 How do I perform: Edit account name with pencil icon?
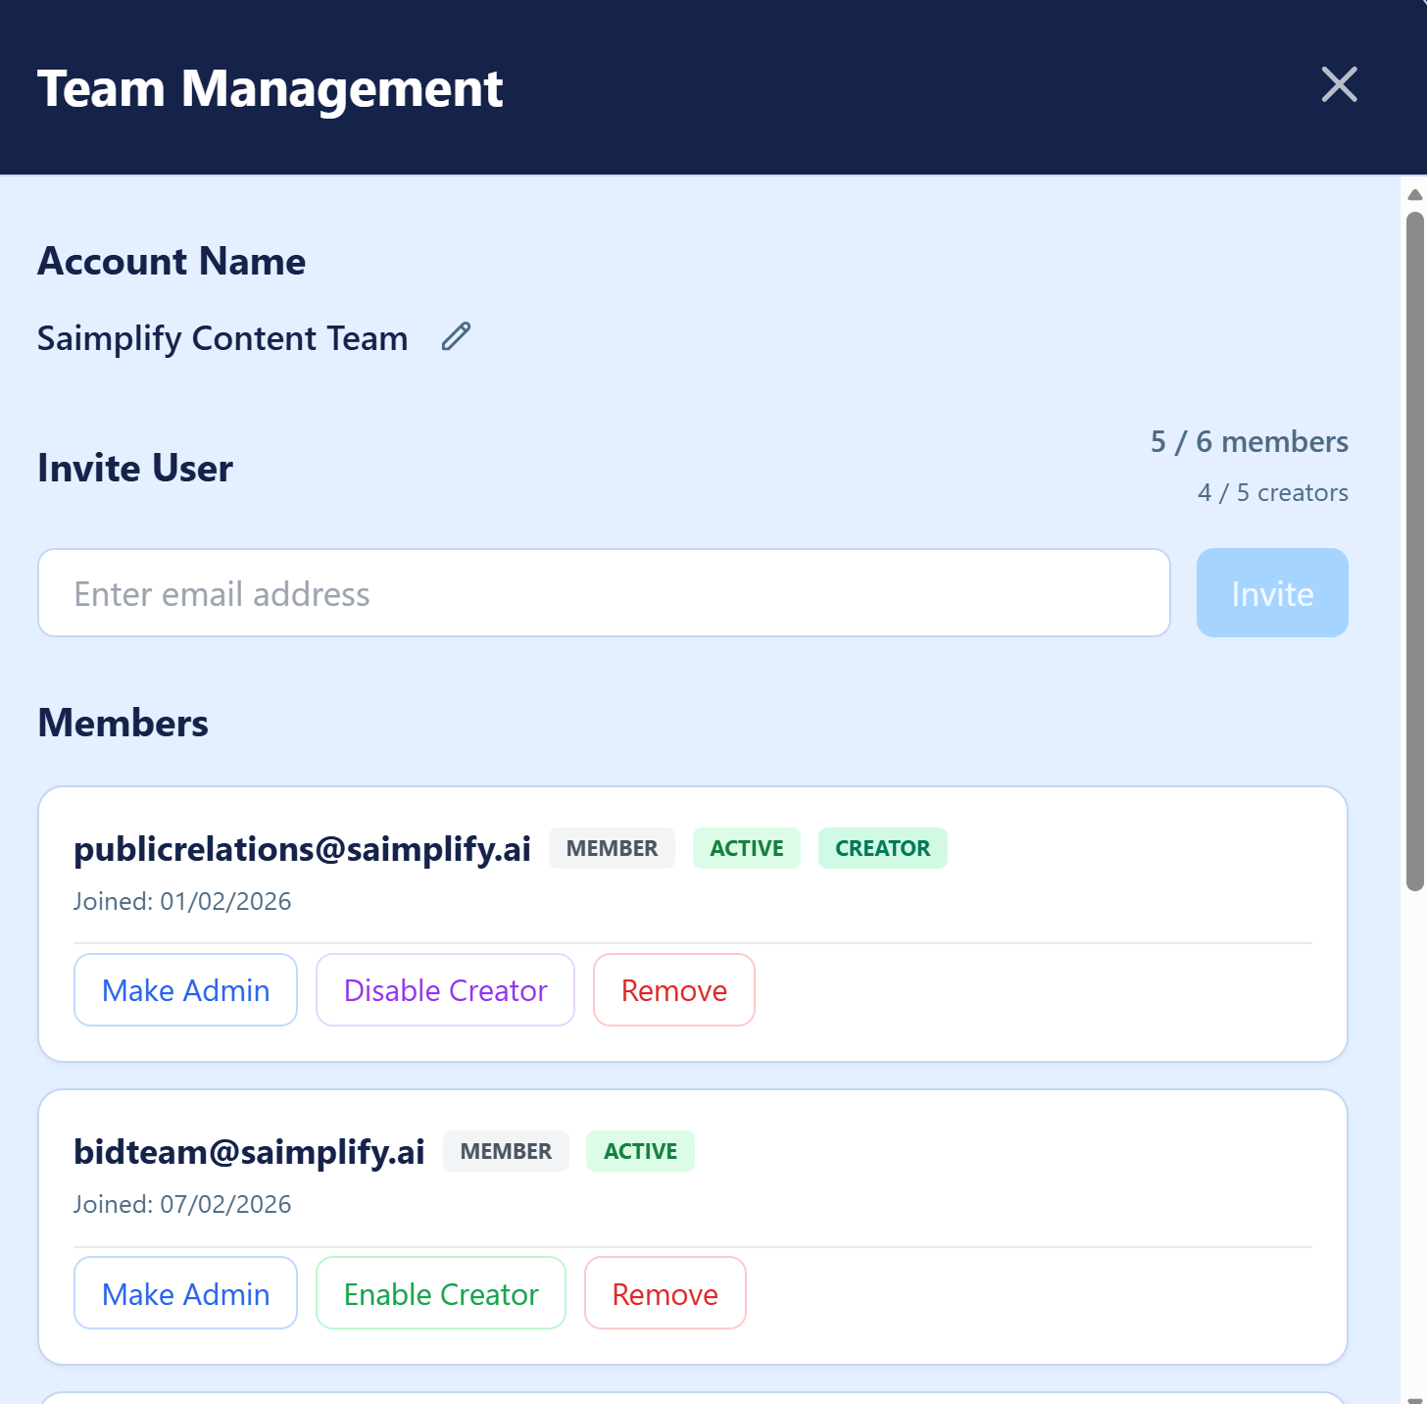point(456,336)
